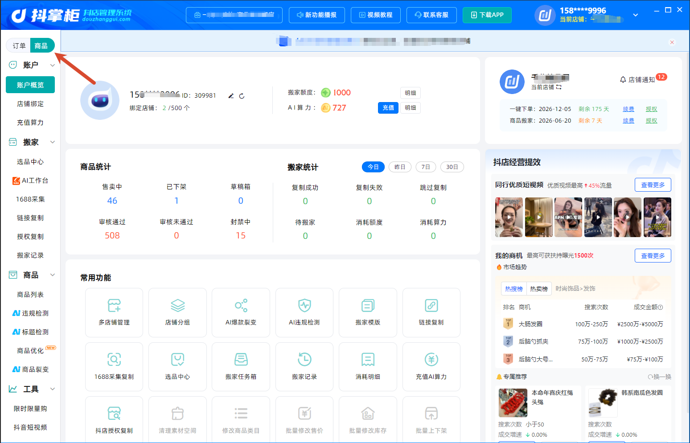
Task: Switch the sidebar toggle to 商品
Action: 42,45
